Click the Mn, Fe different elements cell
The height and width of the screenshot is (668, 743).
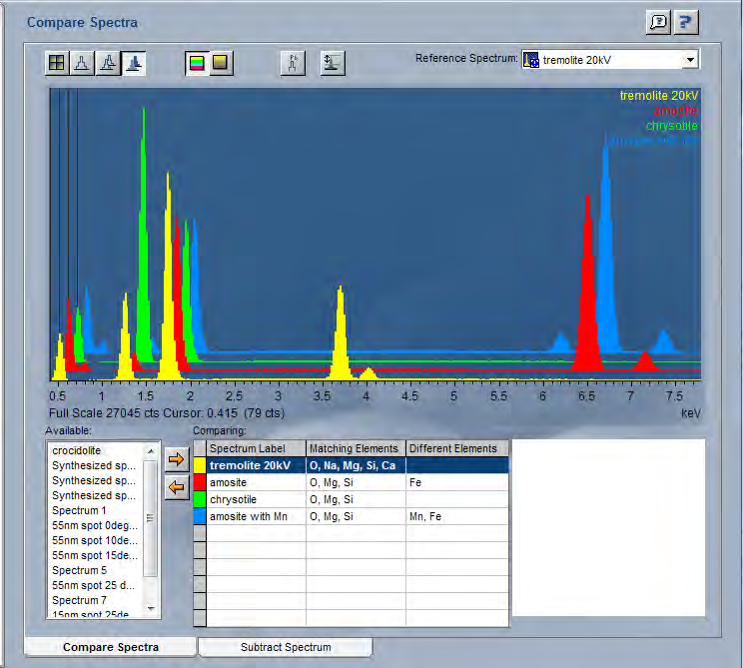[457, 516]
